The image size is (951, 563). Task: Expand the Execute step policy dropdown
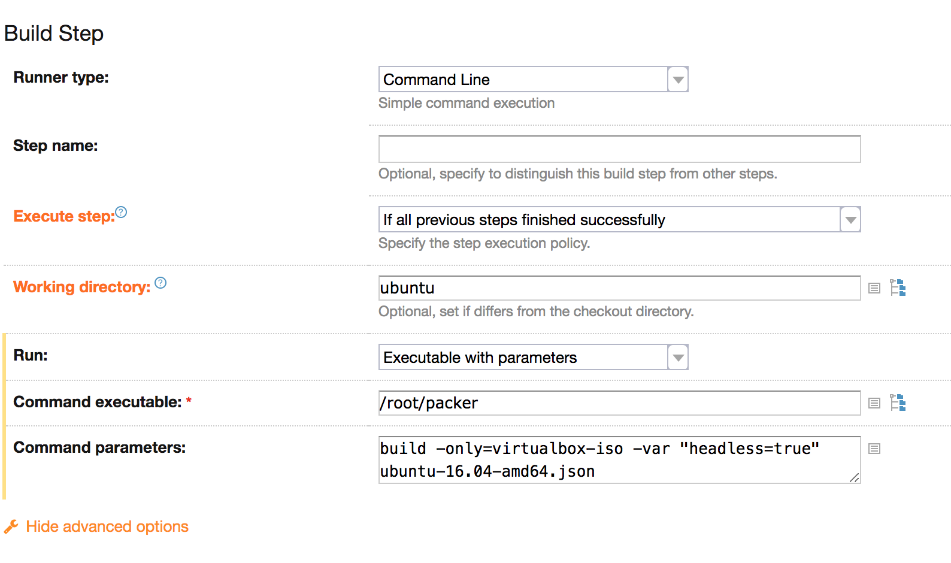(850, 220)
